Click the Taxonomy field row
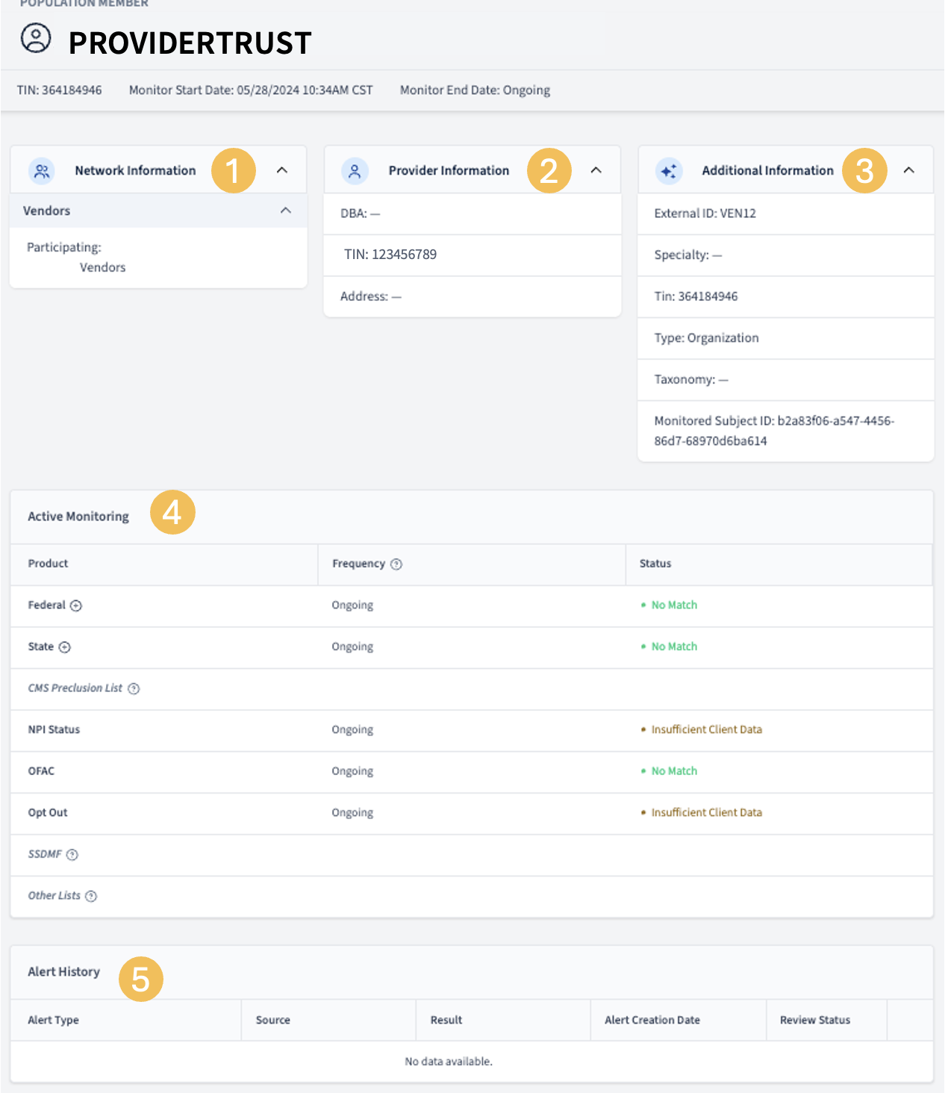Screen dimensions: 948x1093 pos(786,379)
